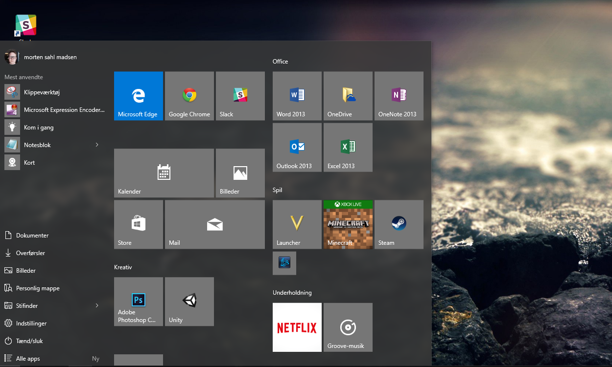
Task: Open the Kalender tile
Action: pos(164,173)
